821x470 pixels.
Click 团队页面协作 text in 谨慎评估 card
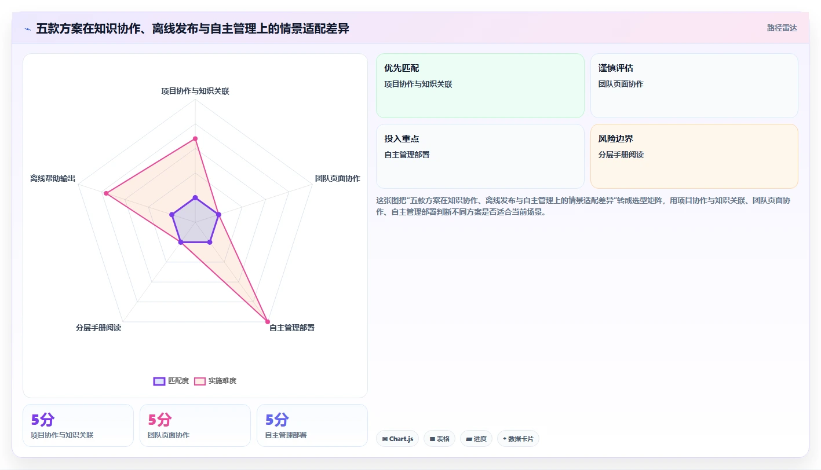621,84
